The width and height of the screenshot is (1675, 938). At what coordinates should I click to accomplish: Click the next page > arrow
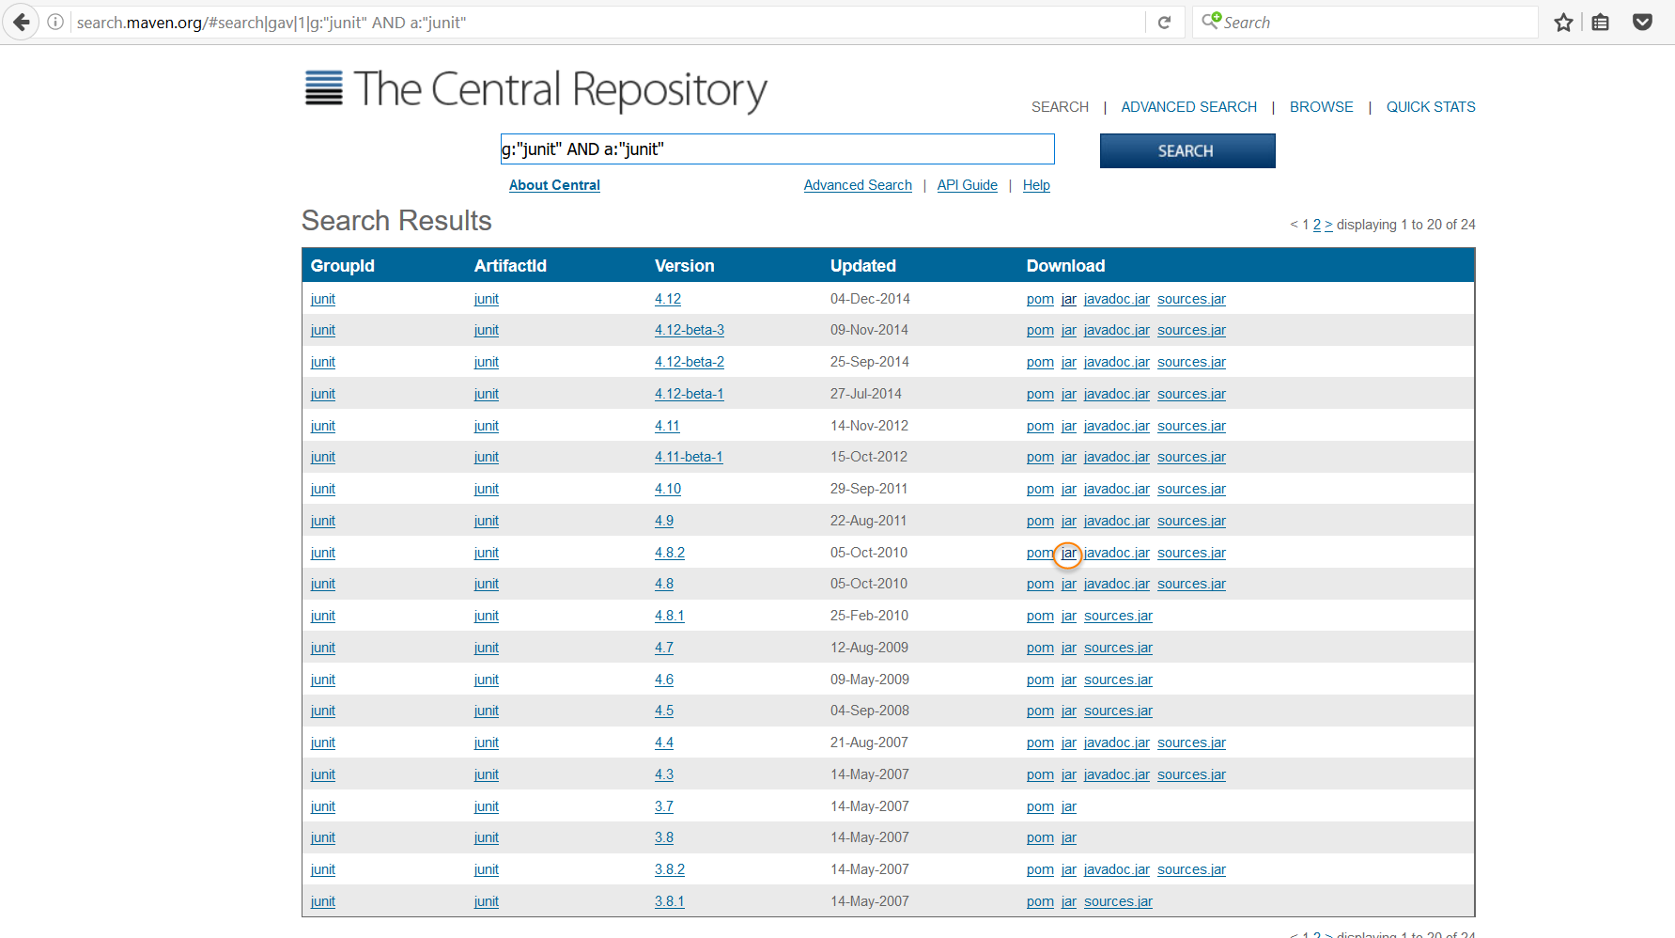coord(1328,225)
